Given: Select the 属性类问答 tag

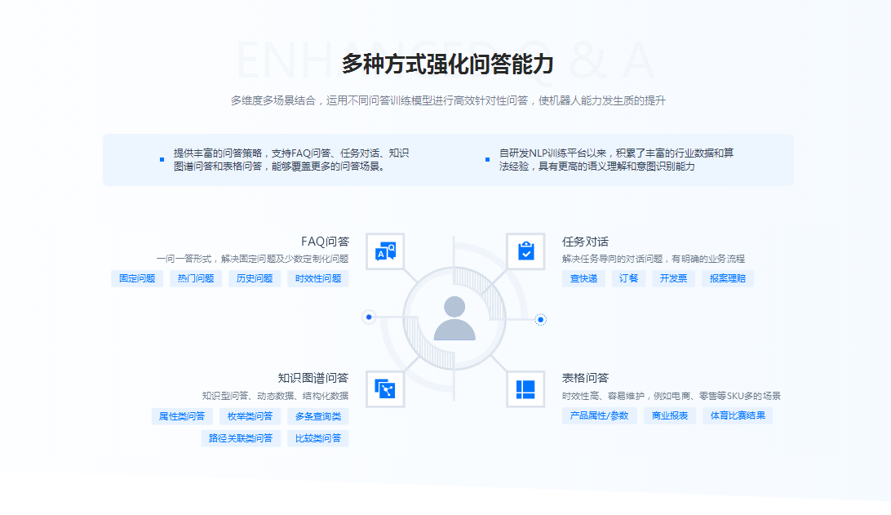Looking at the screenshot, I should [182, 416].
